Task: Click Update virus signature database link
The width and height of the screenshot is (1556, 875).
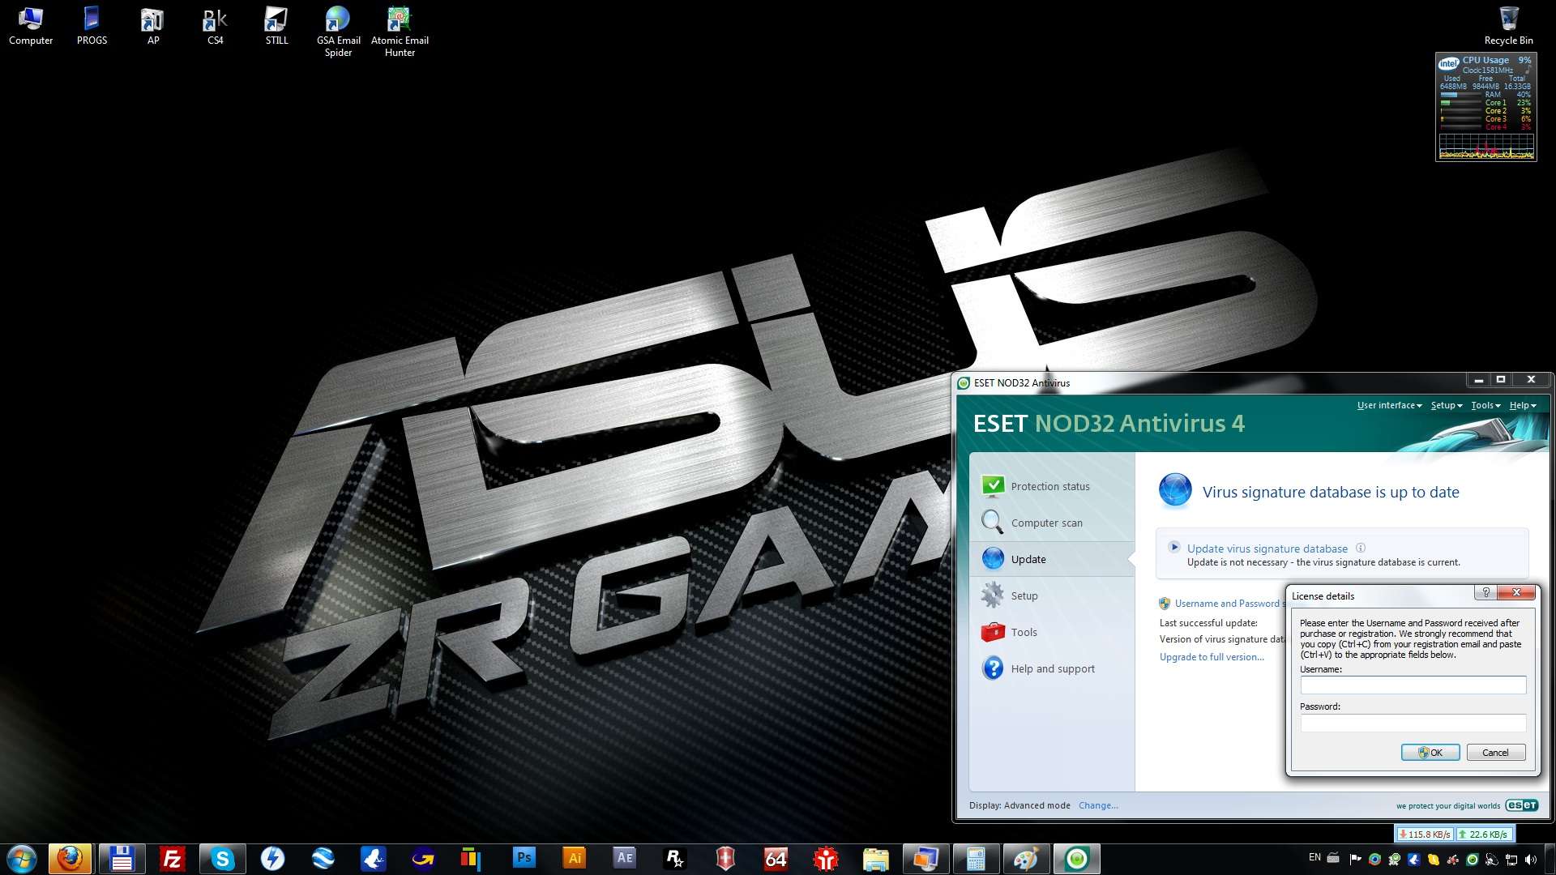Action: click(1267, 548)
